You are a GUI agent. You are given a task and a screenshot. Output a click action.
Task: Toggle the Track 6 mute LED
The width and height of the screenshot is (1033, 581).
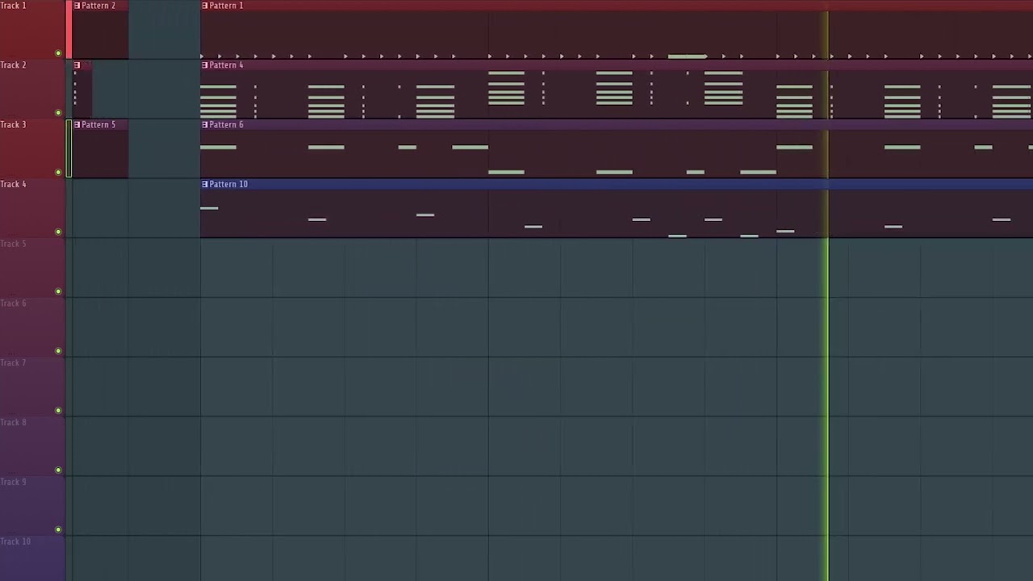pos(58,351)
